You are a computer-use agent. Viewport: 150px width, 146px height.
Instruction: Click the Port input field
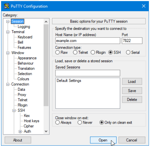click(x=132, y=41)
